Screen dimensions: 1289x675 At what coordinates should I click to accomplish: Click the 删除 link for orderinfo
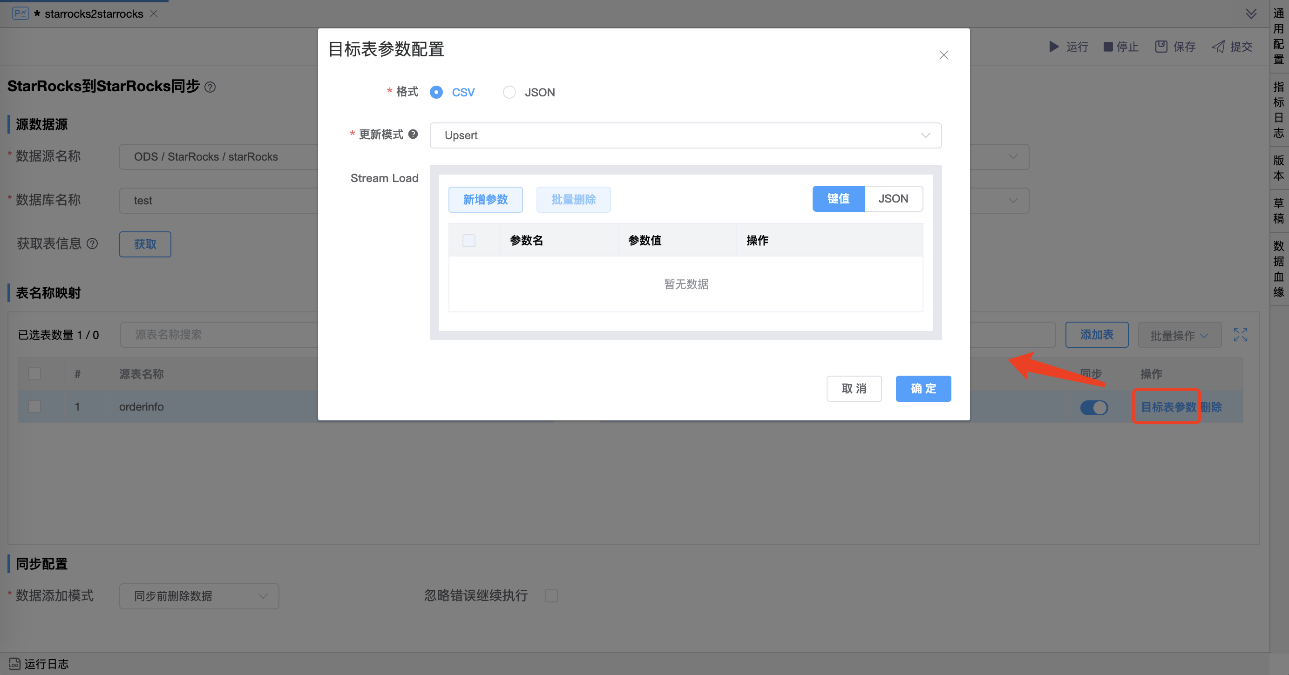tap(1211, 407)
